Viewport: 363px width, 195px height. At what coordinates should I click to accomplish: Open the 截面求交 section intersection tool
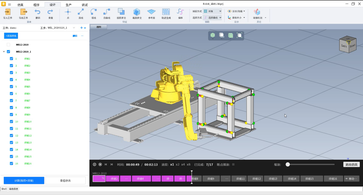pyautogui.click(x=137, y=12)
